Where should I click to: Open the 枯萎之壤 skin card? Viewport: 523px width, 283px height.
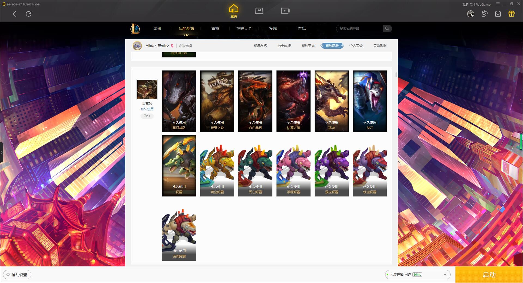coord(293,101)
